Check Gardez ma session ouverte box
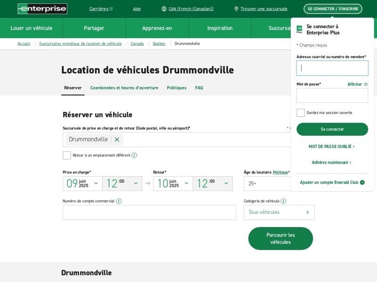 (301, 113)
